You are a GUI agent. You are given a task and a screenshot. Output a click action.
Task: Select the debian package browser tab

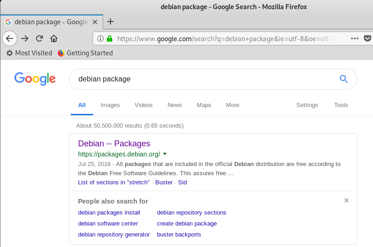point(52,22)
